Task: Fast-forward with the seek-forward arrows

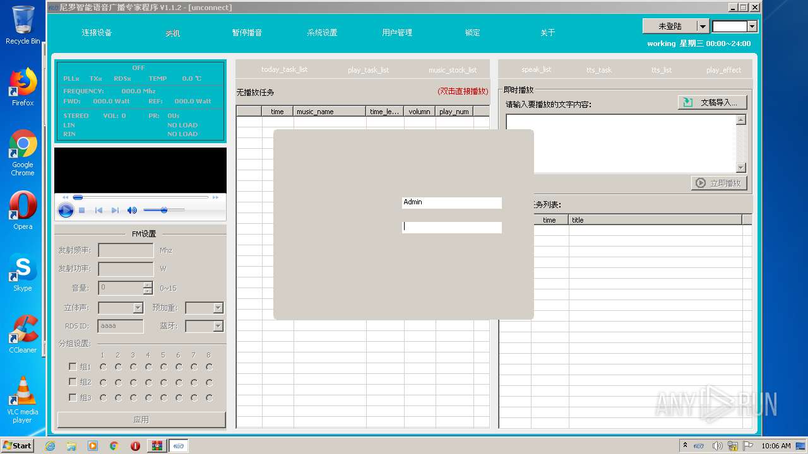Action: [x=215, y=197]
